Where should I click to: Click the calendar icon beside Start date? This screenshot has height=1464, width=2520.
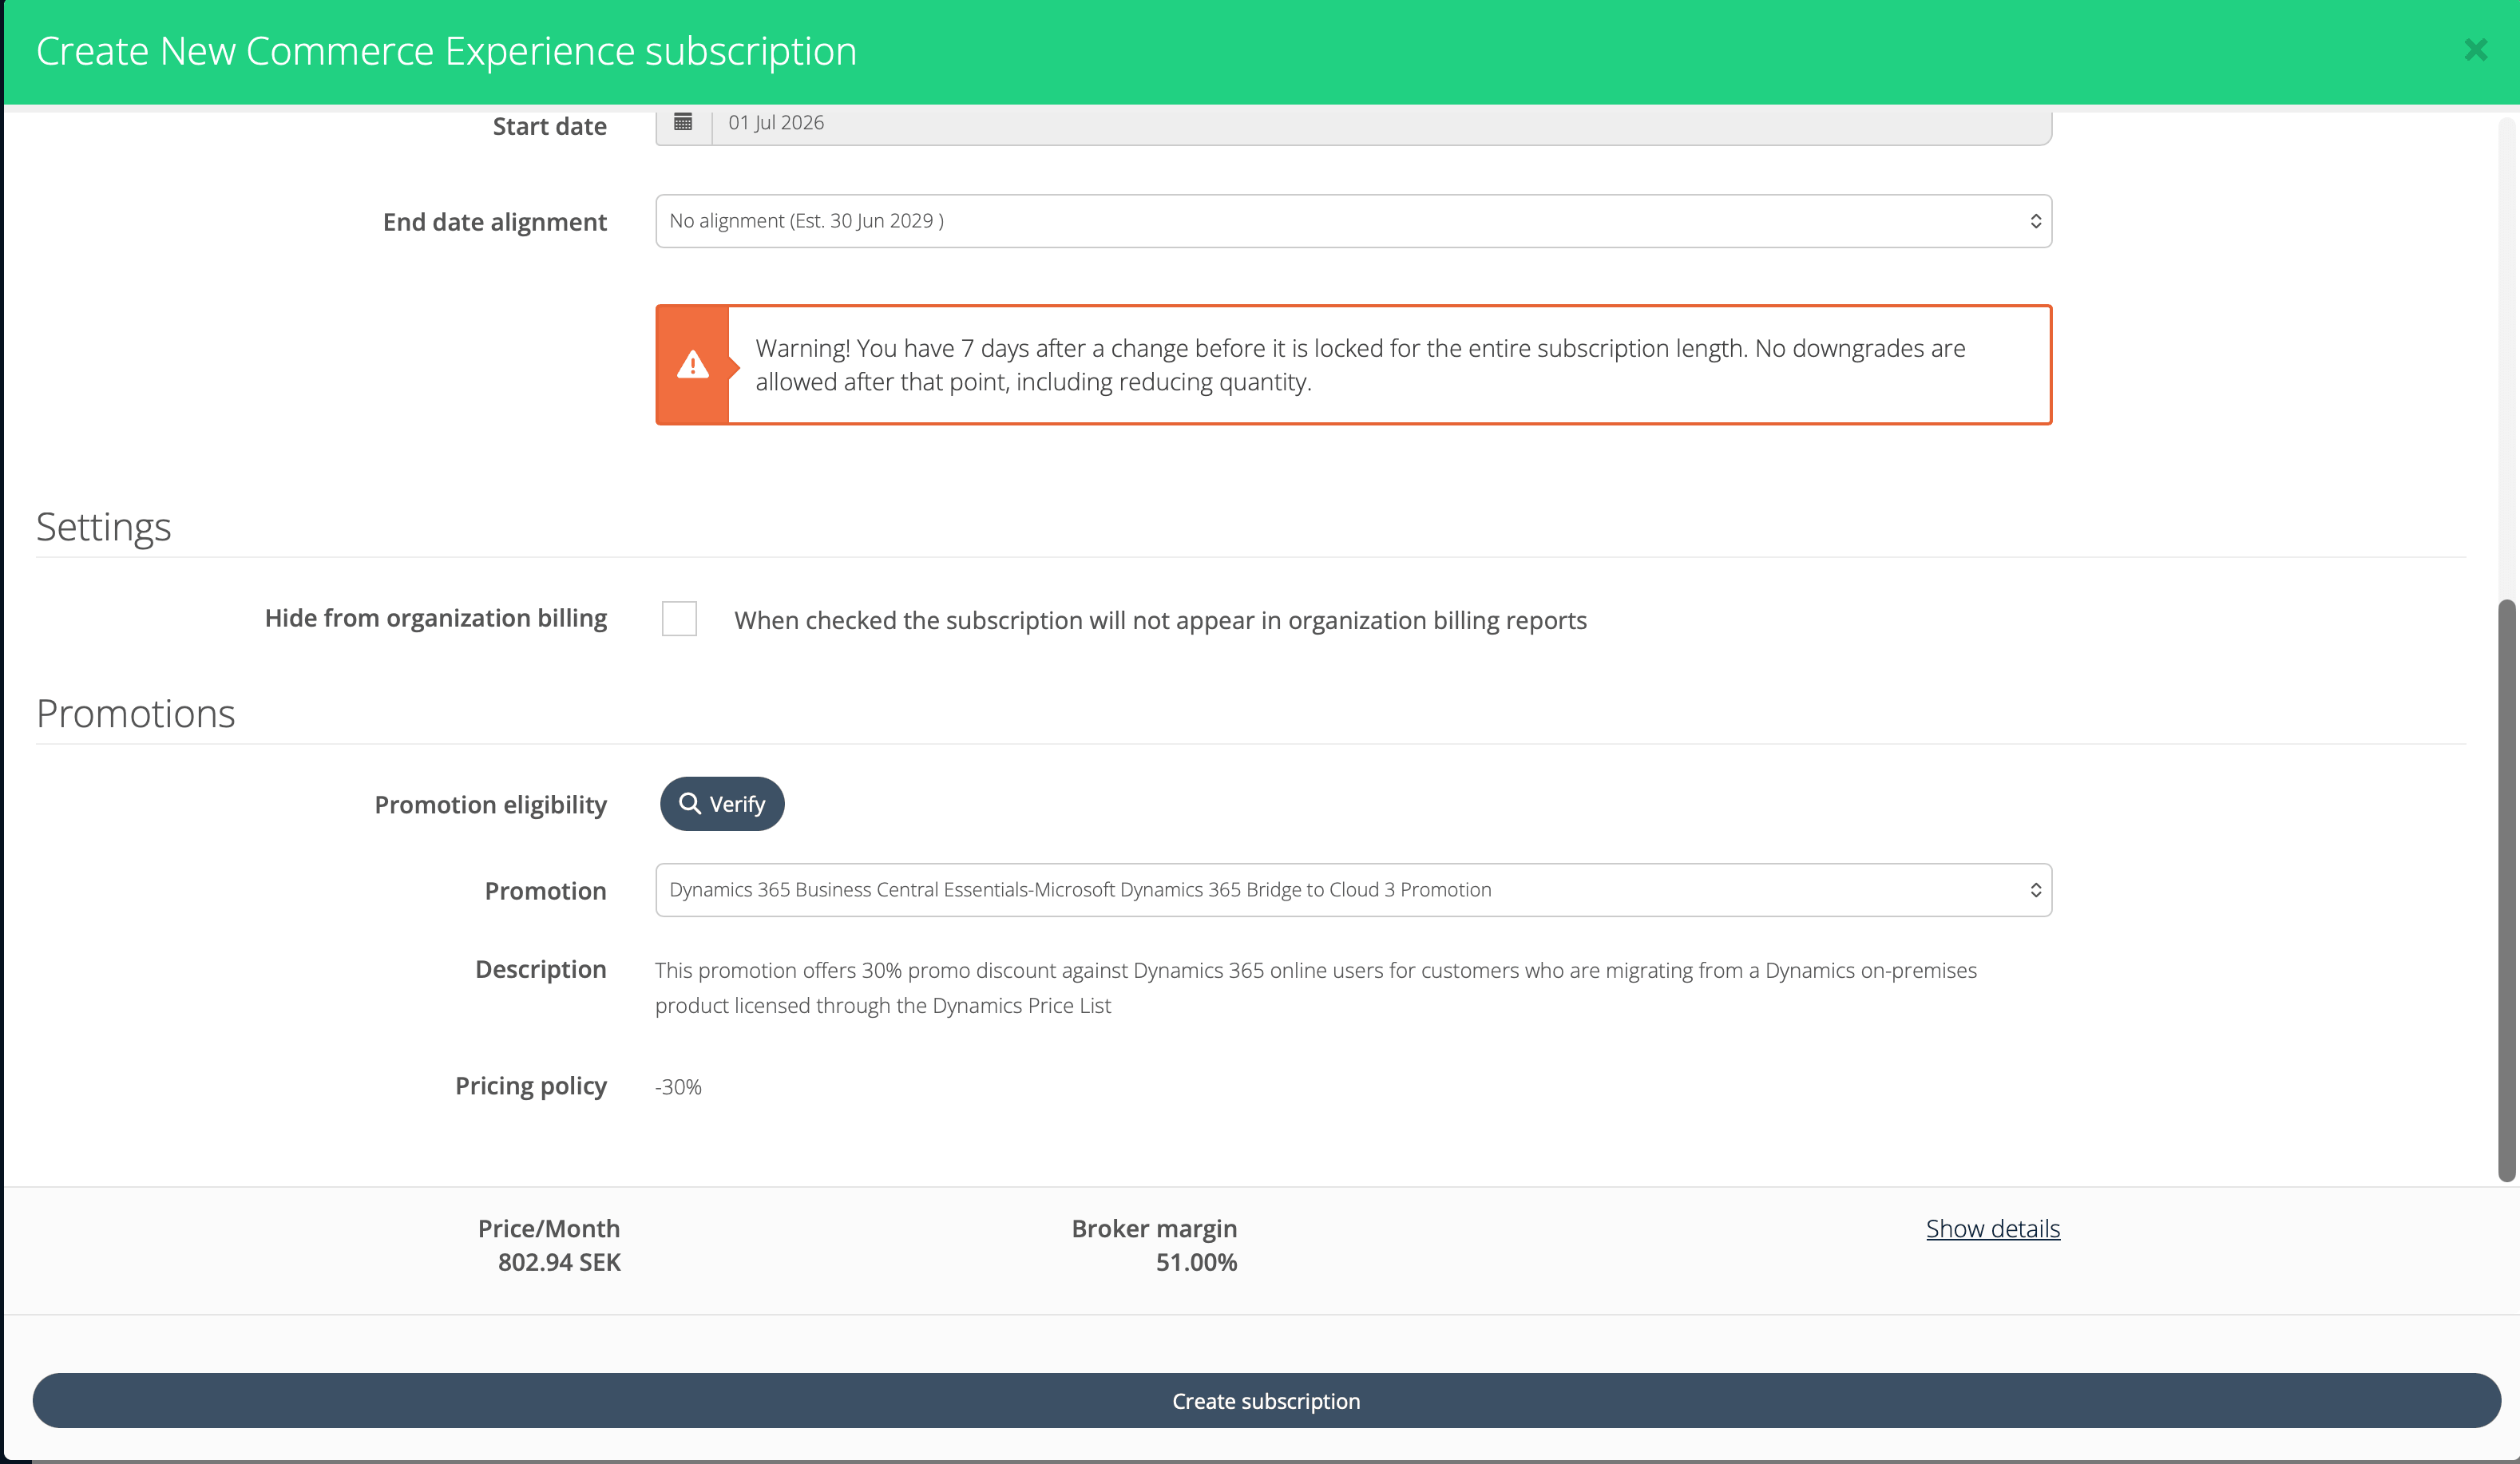[683, 122]
